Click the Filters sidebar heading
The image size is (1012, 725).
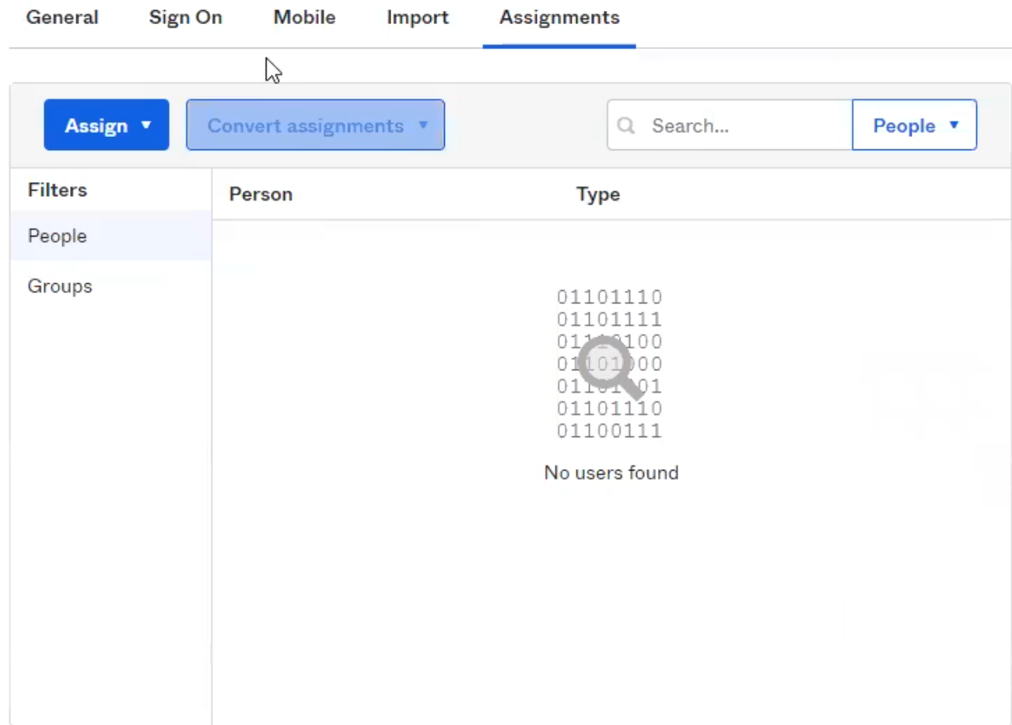coord(58,190)
